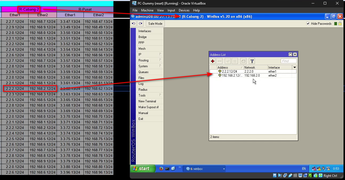The width and height of the screenshot is (345, 180).
Task: Click the Comment note icon in Address List
Action: tap(243, 61)
